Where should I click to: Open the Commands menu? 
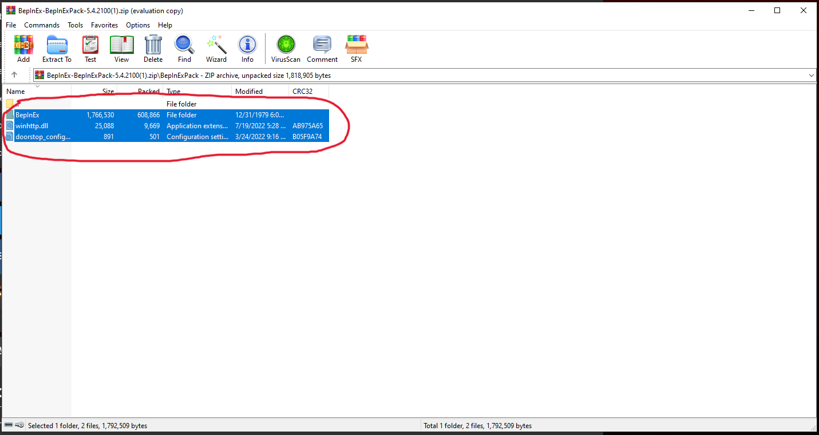(42, 25)
